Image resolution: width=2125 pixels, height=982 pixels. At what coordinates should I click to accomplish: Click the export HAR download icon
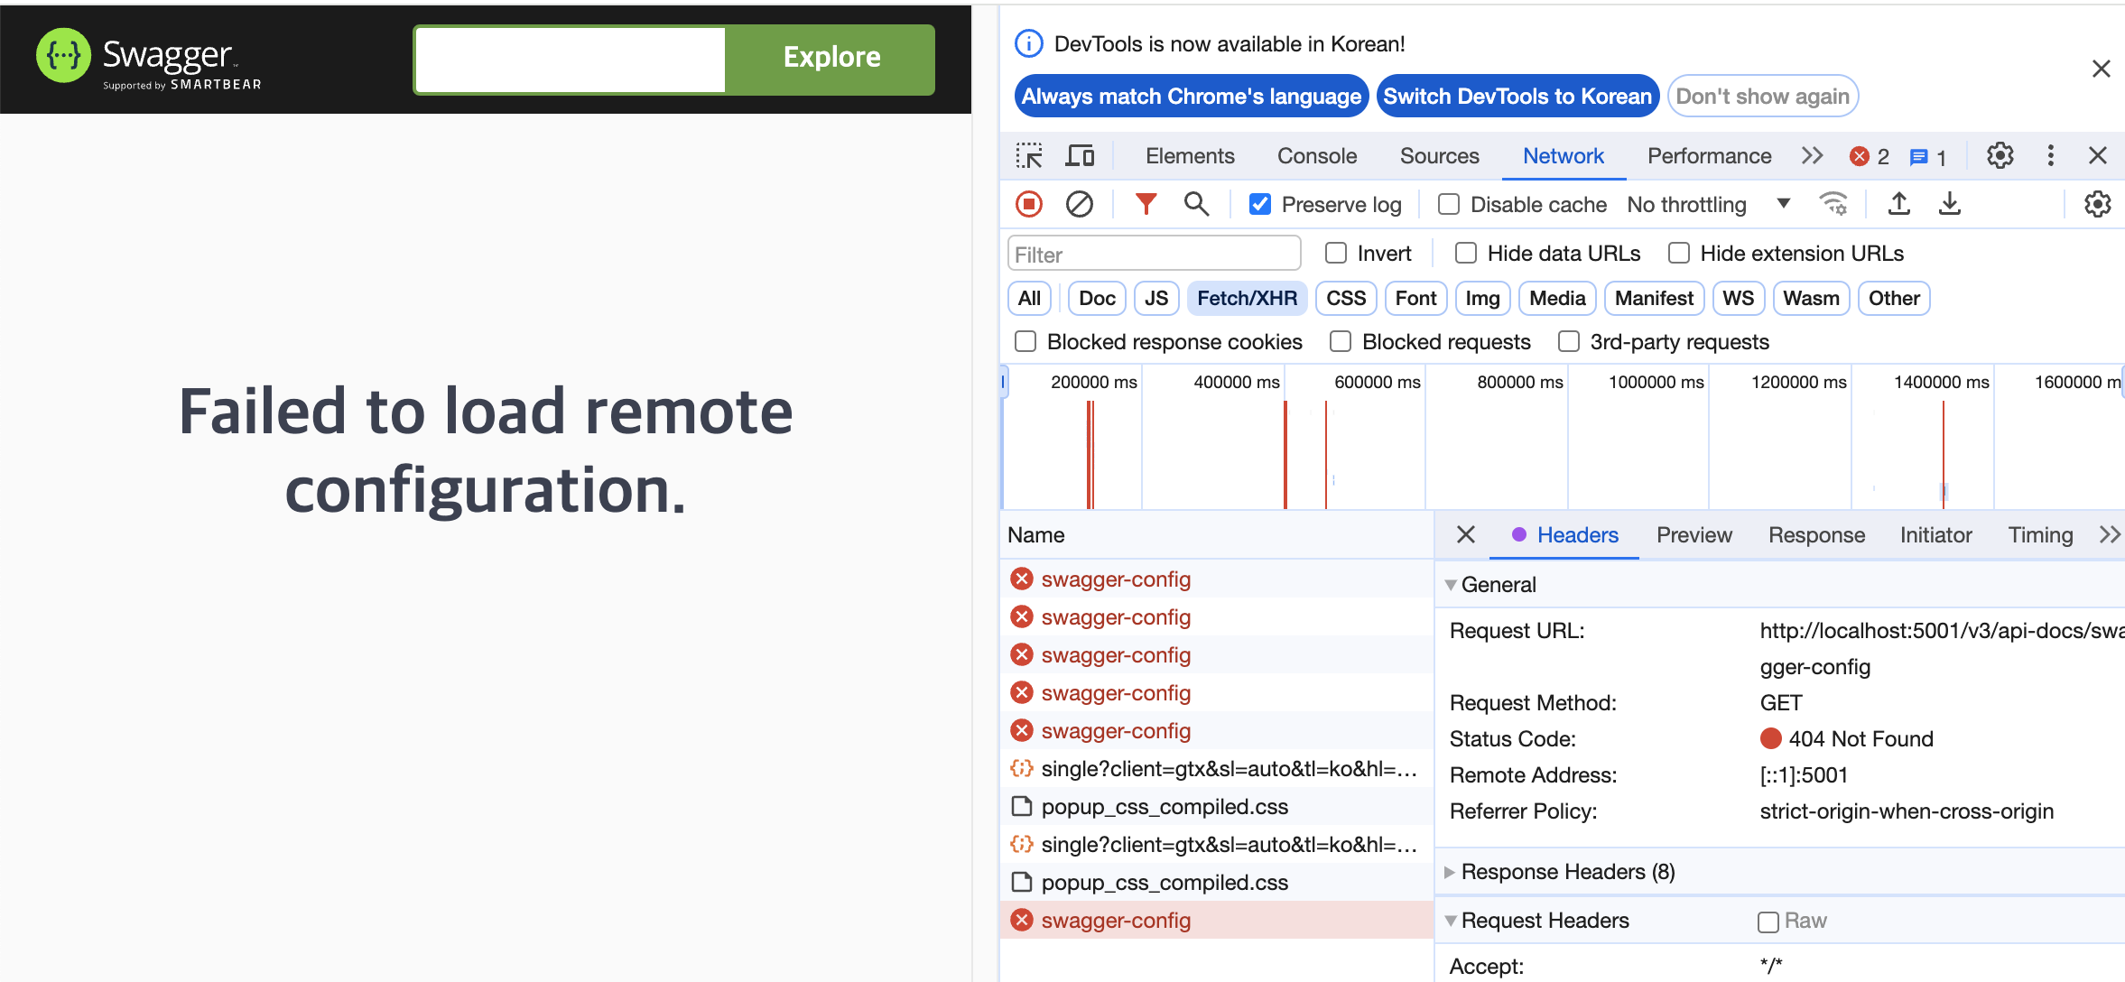click(1950, 204)
